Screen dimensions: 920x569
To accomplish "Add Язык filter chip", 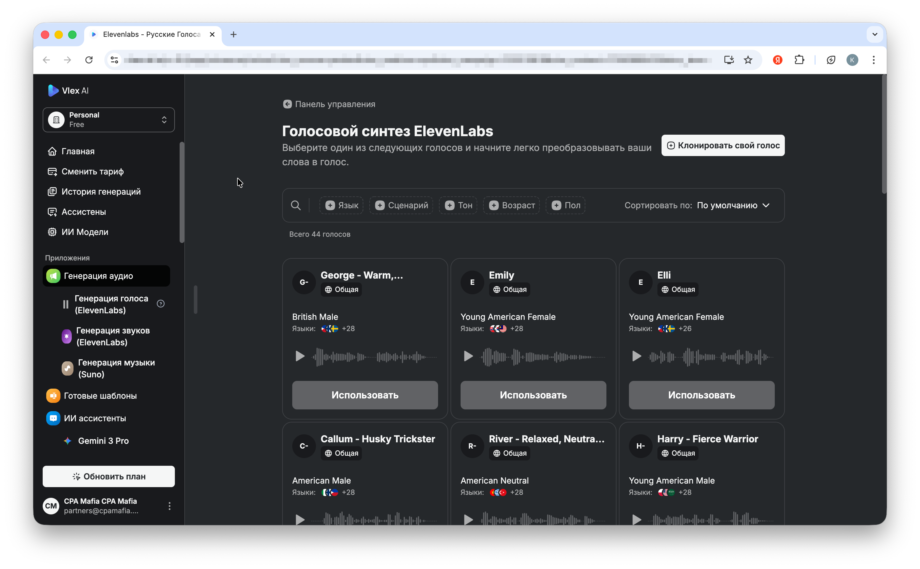I will [341, 206].
